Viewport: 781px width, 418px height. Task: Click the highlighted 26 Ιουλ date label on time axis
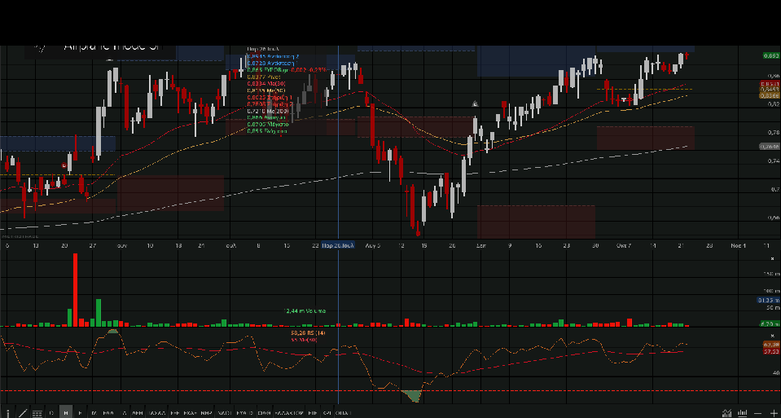click(338, 245)
